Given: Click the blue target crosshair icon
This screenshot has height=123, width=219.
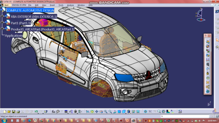Looking at the screenshot, I should point(145,112).
